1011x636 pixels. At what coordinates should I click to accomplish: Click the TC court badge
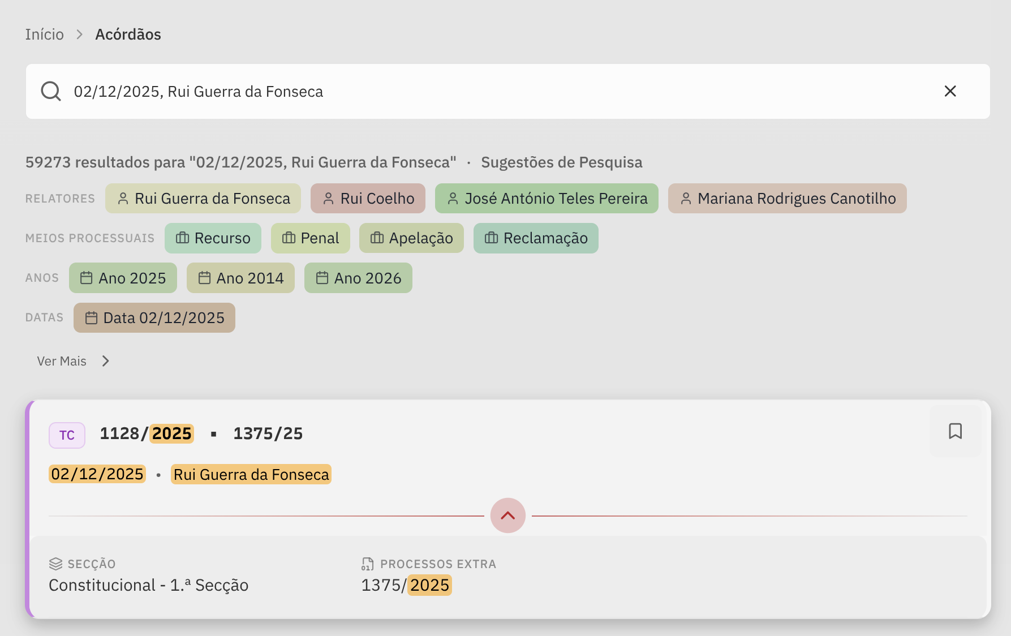[x=67, y=435]
